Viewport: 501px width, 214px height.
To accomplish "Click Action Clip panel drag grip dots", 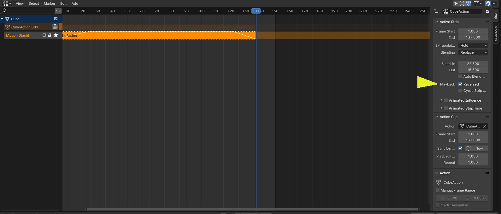I will point(487,117).
